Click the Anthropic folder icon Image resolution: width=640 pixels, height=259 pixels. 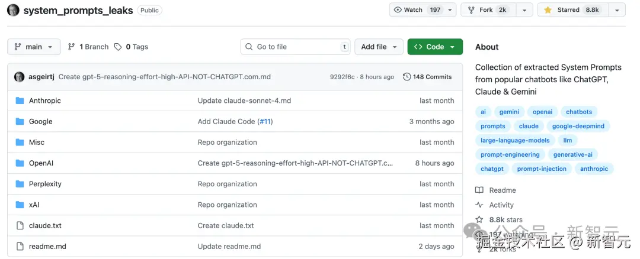pyautogui.click(x=20, y=101)
